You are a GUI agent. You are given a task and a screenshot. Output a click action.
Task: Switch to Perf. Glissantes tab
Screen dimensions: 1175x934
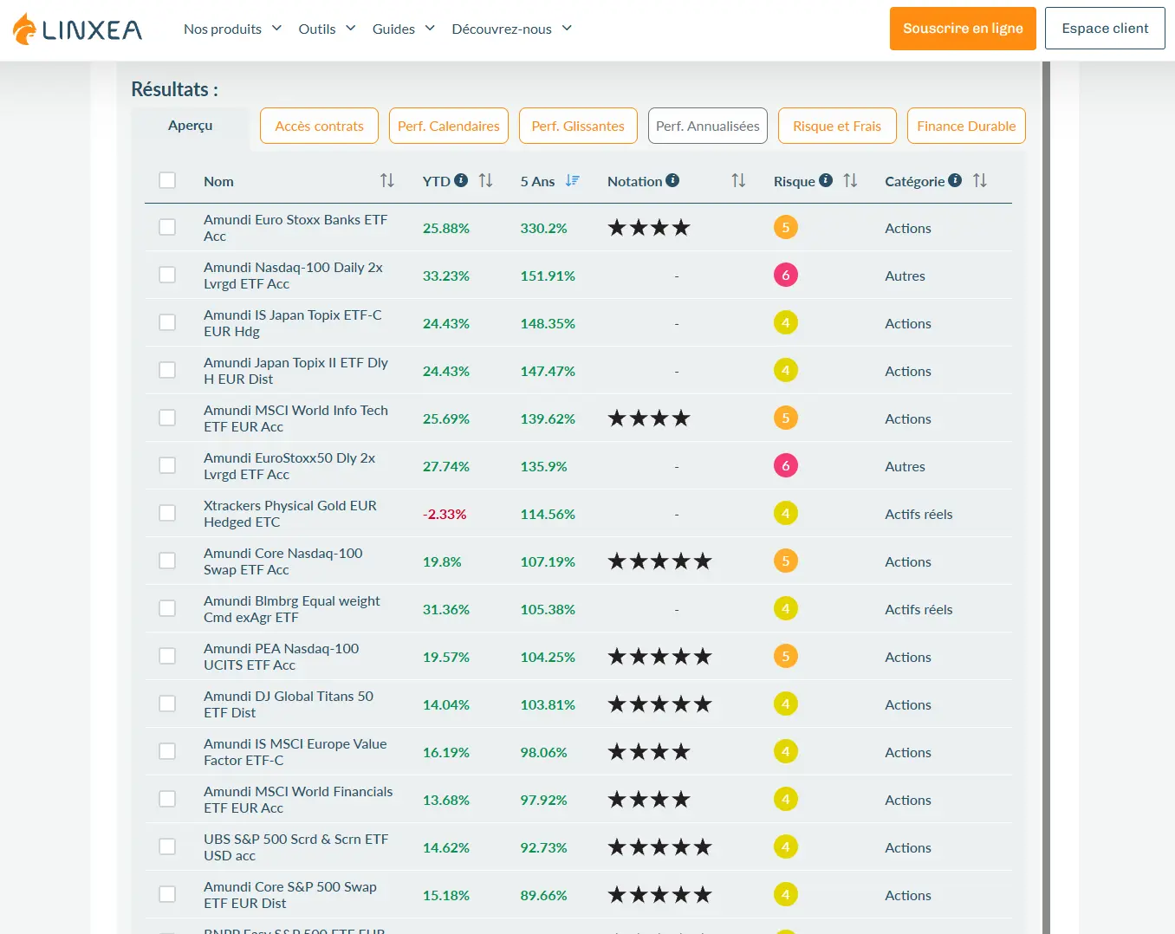578,126
